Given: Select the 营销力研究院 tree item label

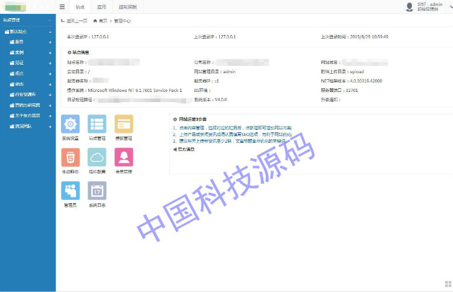Looking at the screenshot, I should [27, 105].
